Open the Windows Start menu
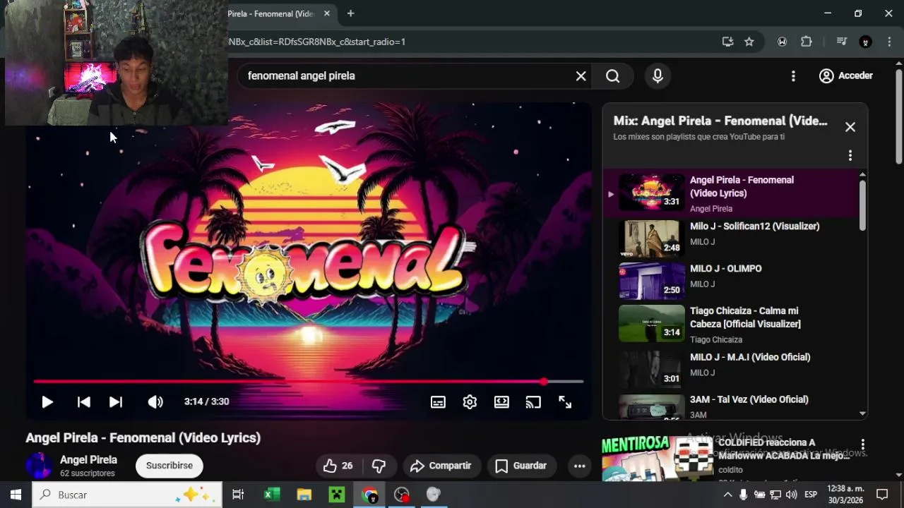 point(16,495)
